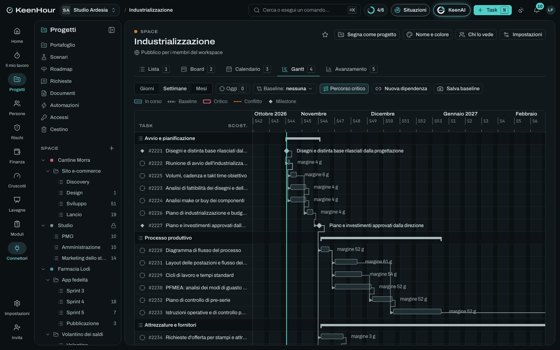Click the PFMEA task bar in Gantt
This screenshot has height=350, width=560.
pyautogui.click(x=353, y=287)
